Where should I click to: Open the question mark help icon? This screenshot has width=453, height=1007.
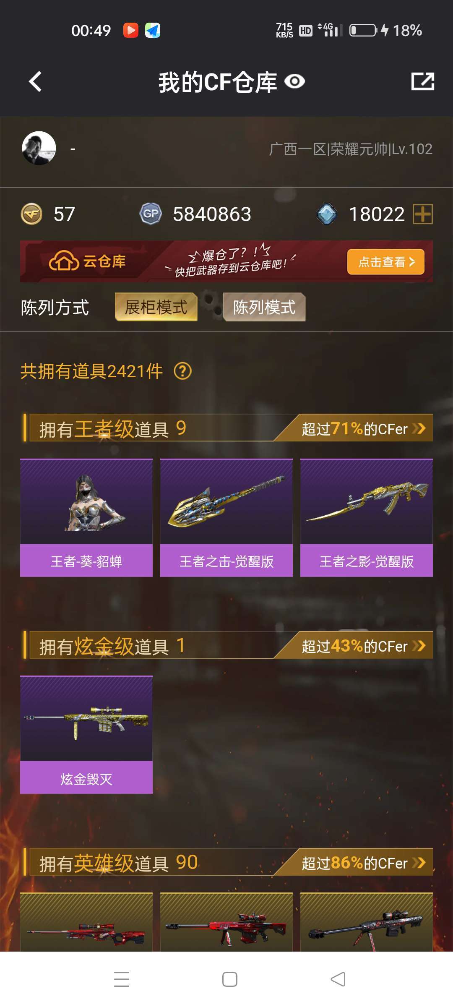coord(183,371)
